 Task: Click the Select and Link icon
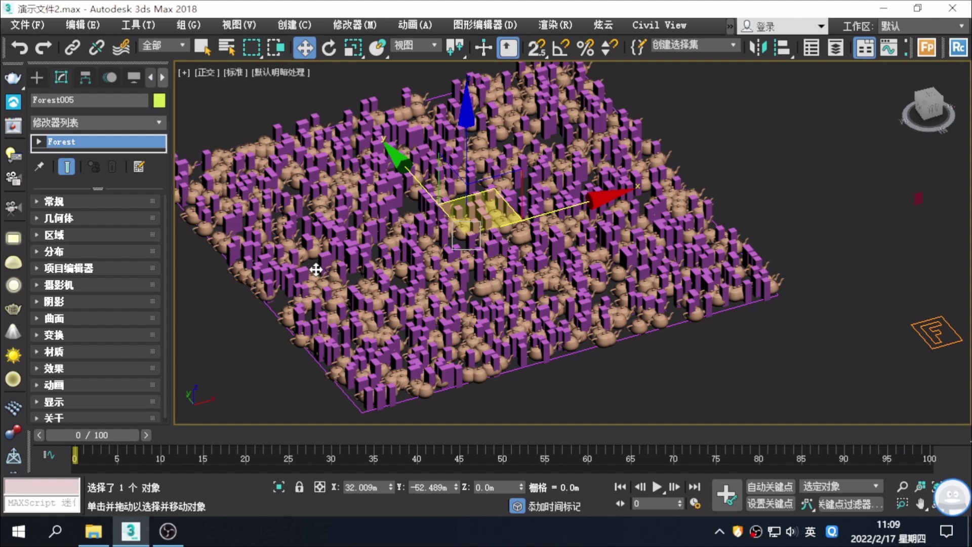[72, 48]
